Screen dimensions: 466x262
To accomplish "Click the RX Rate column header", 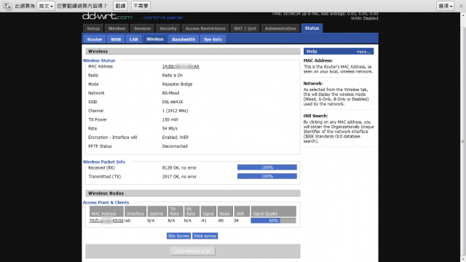I will click(x=191, y=212).
